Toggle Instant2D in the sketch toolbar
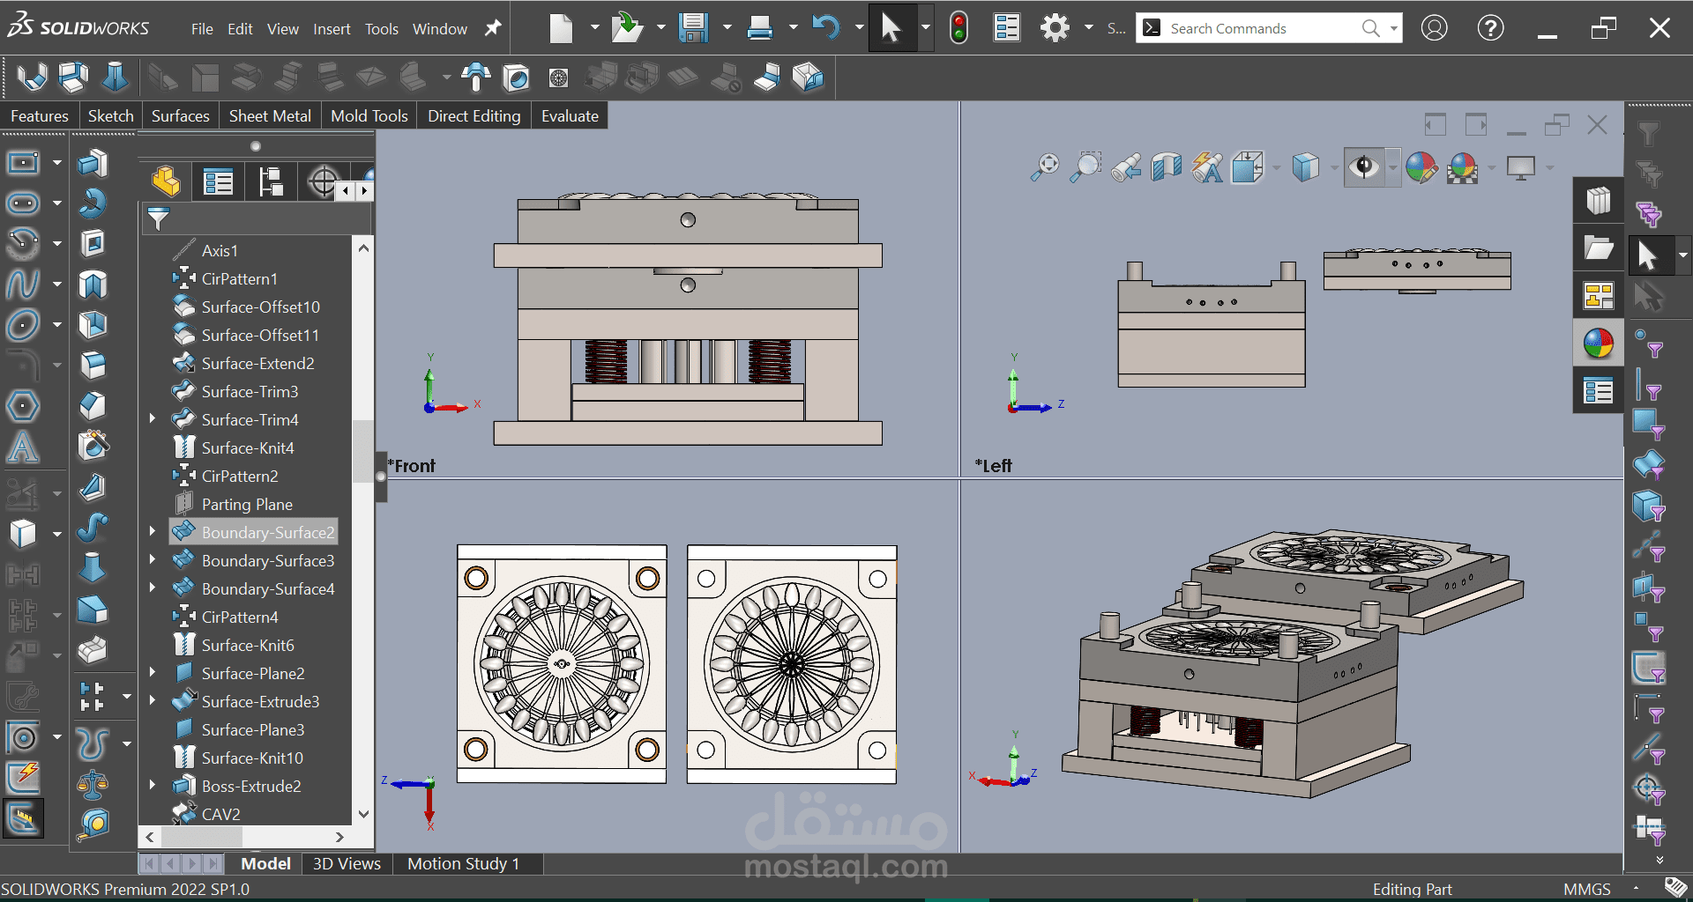Image resolution: width=1693 pixels, height=902 pixels. [23, 819]
